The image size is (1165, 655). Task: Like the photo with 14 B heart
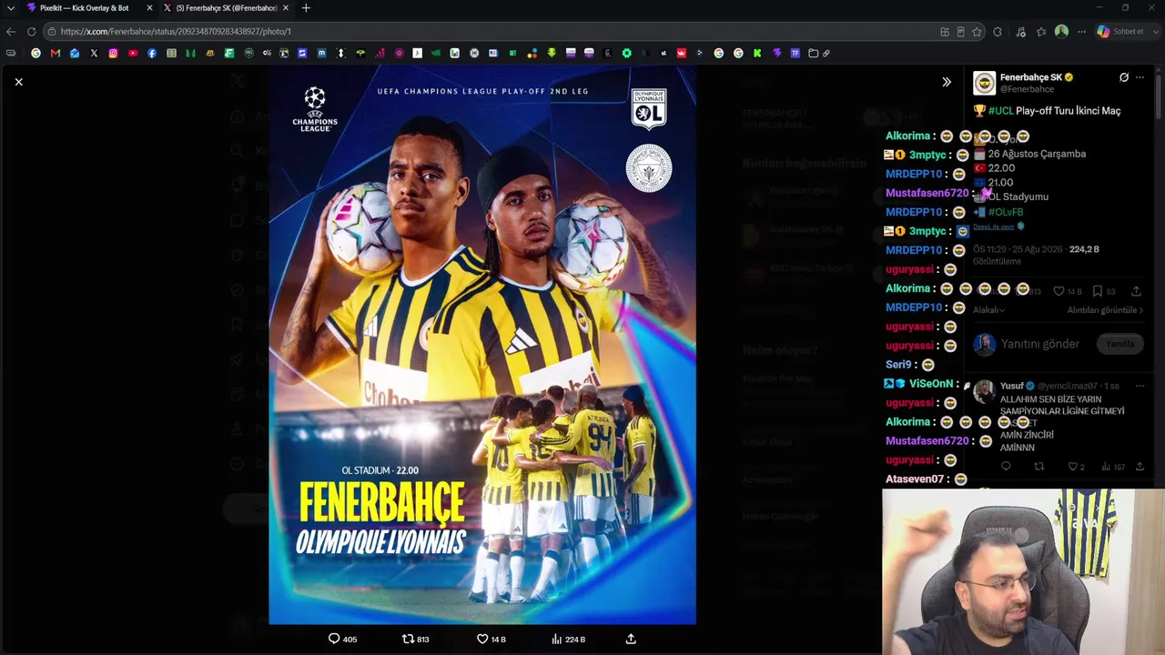pos(491,639)
